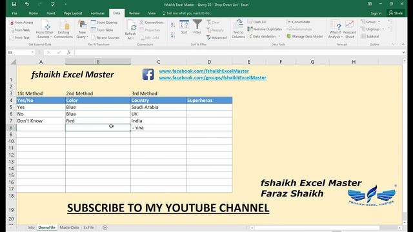Expand the formula bar chevron
The image size is (413, 232).
[x=403, y=52]
